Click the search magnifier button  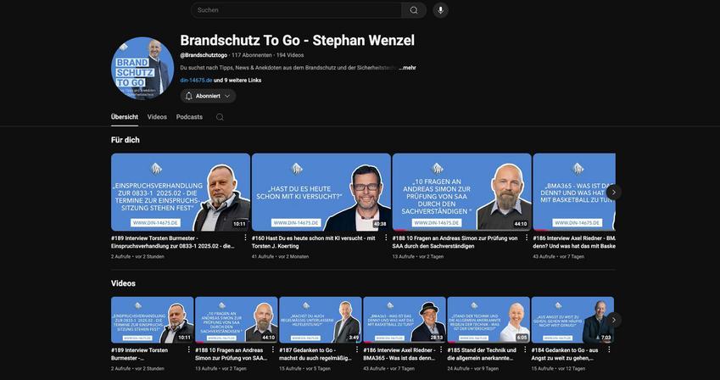coord(414,10)
